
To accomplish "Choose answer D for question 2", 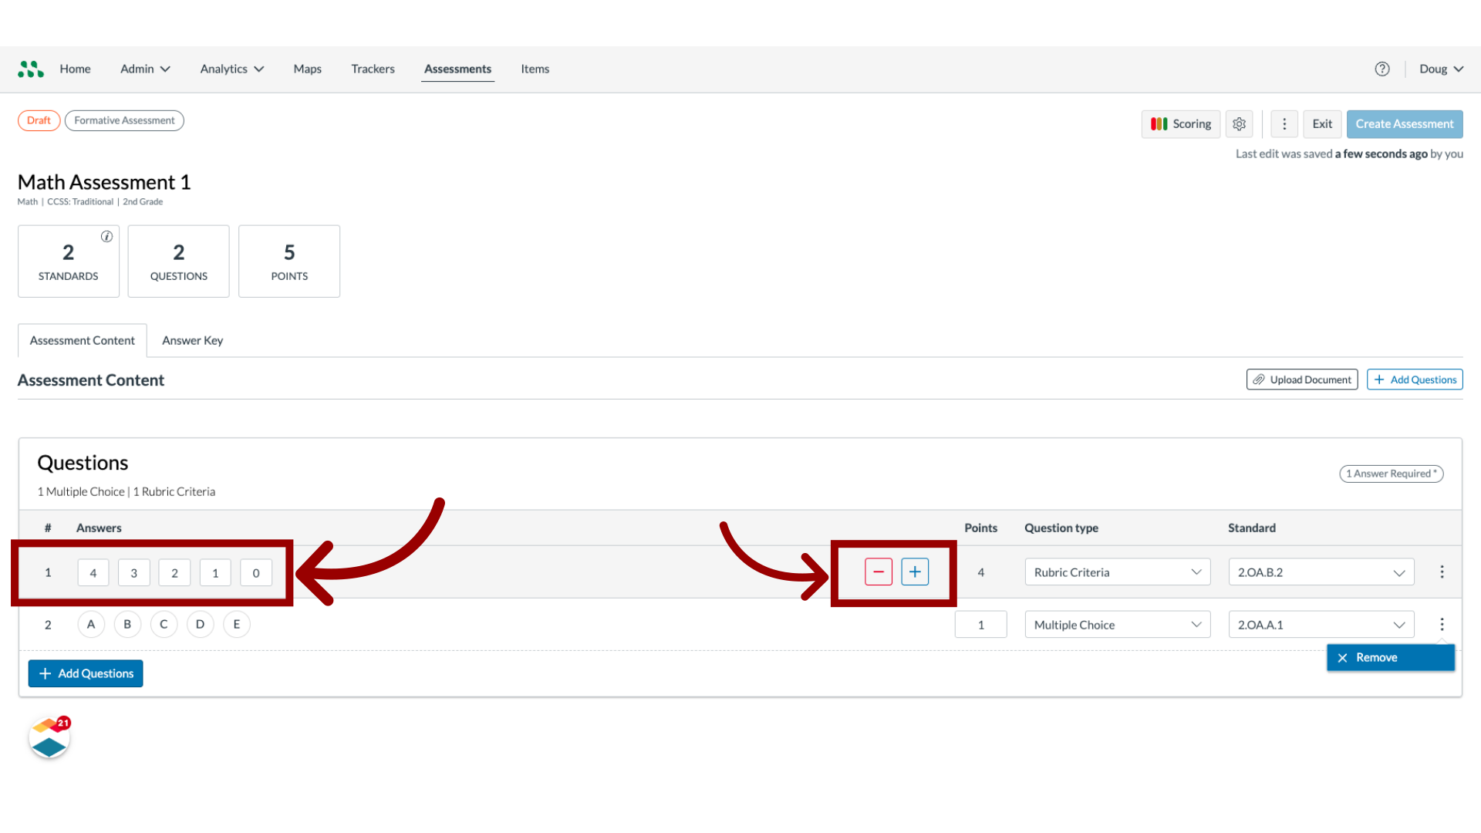I will click(200, 625).
